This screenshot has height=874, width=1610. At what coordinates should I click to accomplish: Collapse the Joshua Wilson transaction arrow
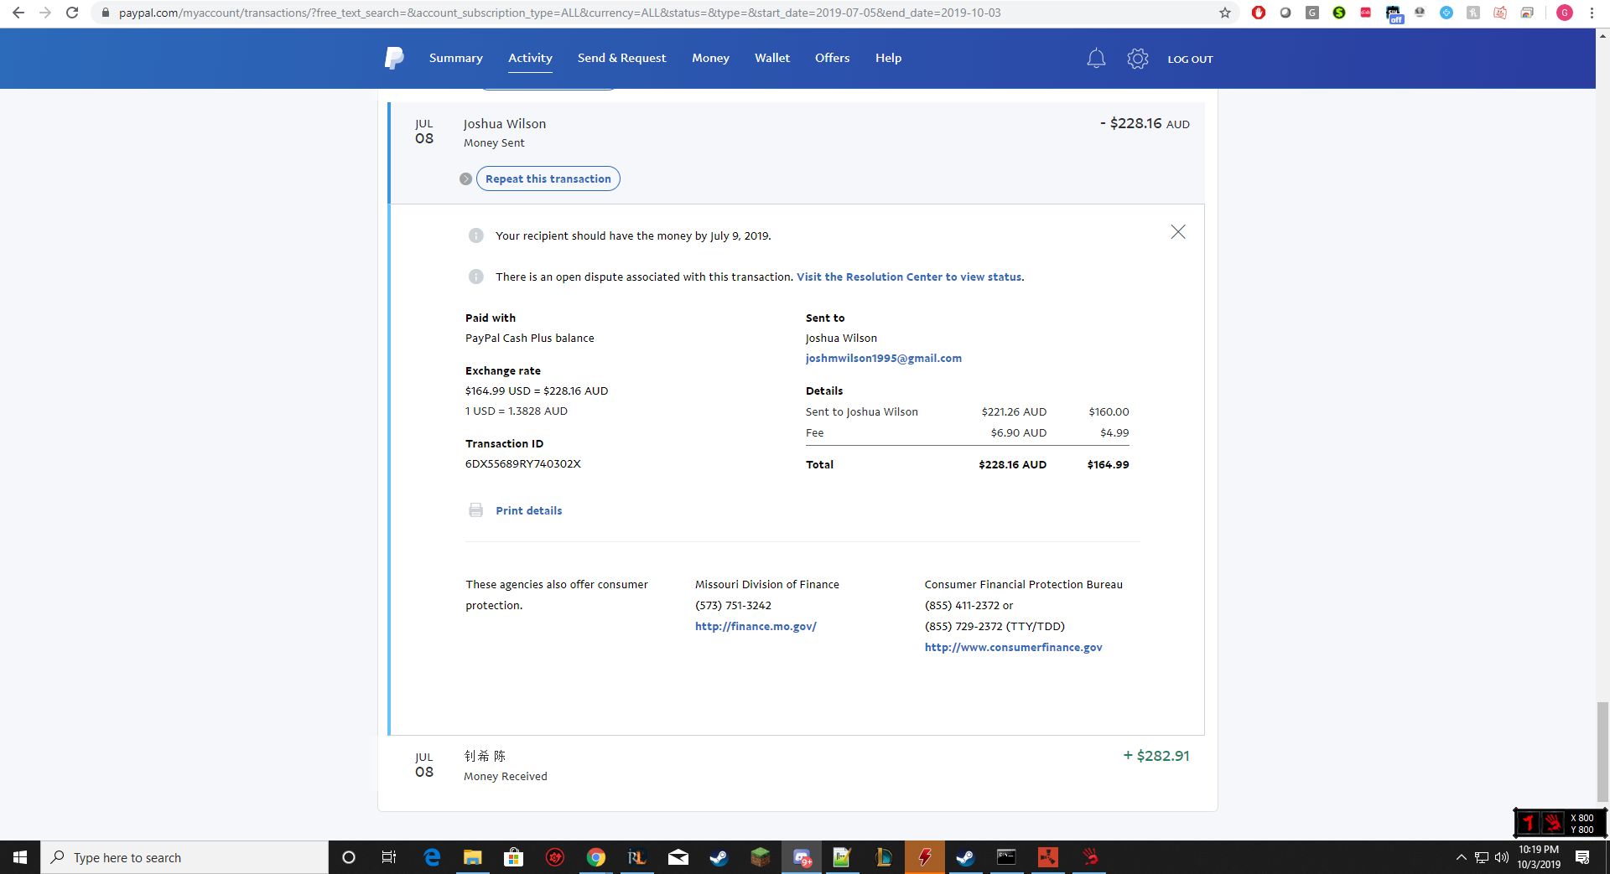click(x=465, y=178)
